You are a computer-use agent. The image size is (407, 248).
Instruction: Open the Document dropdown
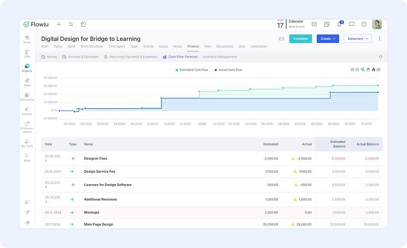click(x=358, y=39)
